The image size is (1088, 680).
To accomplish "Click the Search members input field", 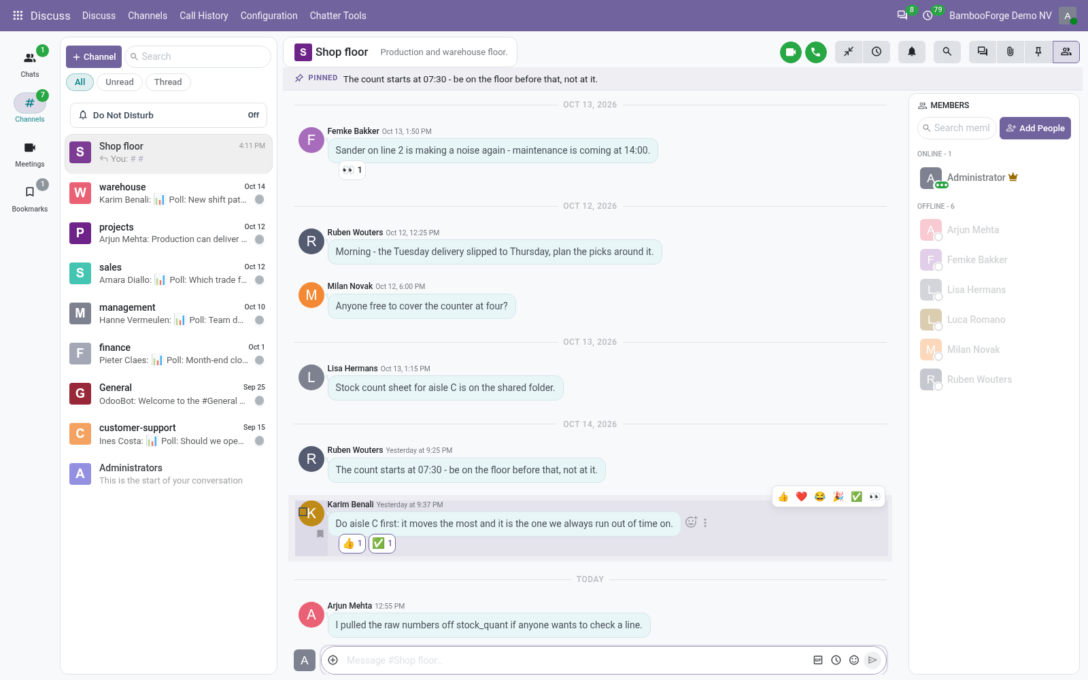I will pyautogui.click(x=957, y=128).
